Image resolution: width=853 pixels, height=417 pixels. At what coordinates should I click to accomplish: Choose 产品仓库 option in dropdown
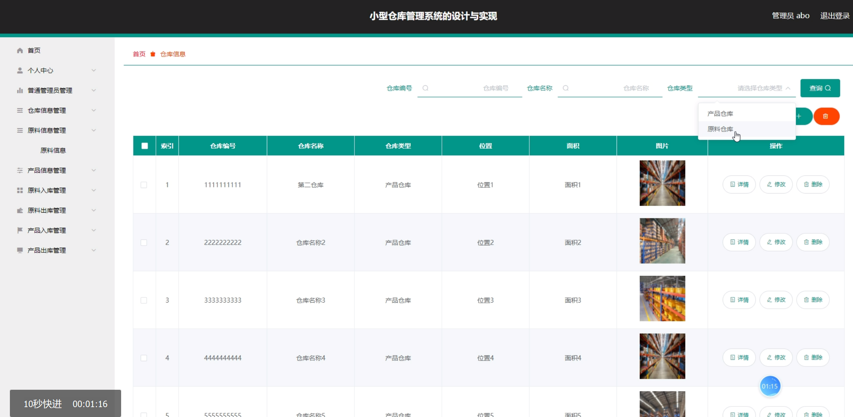720,114
